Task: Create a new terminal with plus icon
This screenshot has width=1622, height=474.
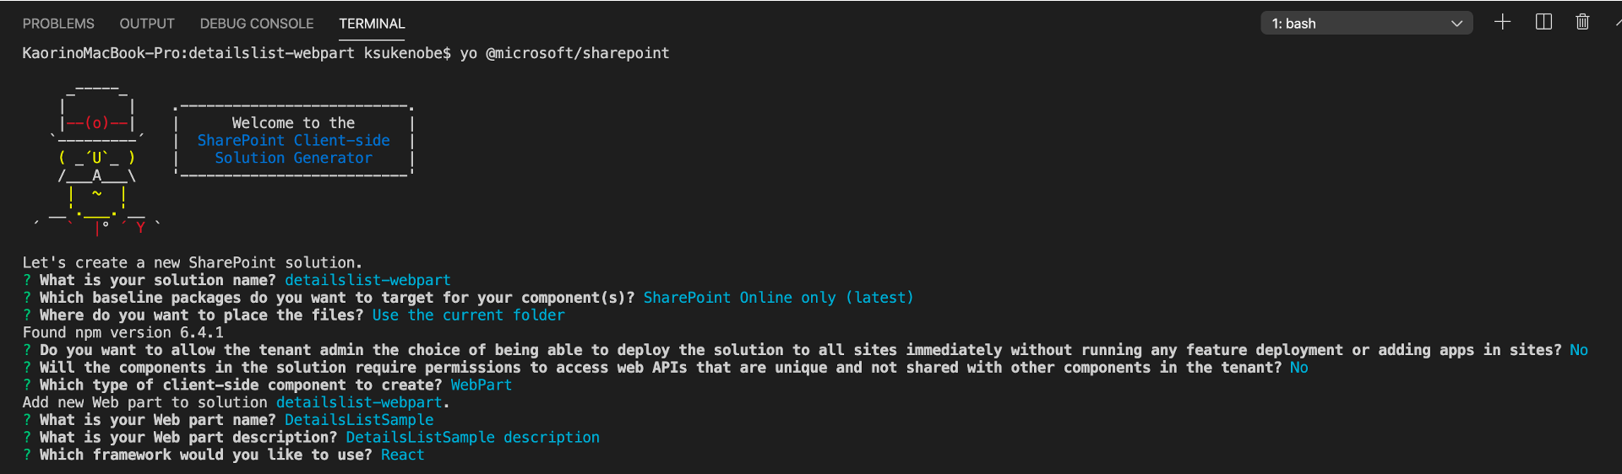Action: tap(1502, 23)
